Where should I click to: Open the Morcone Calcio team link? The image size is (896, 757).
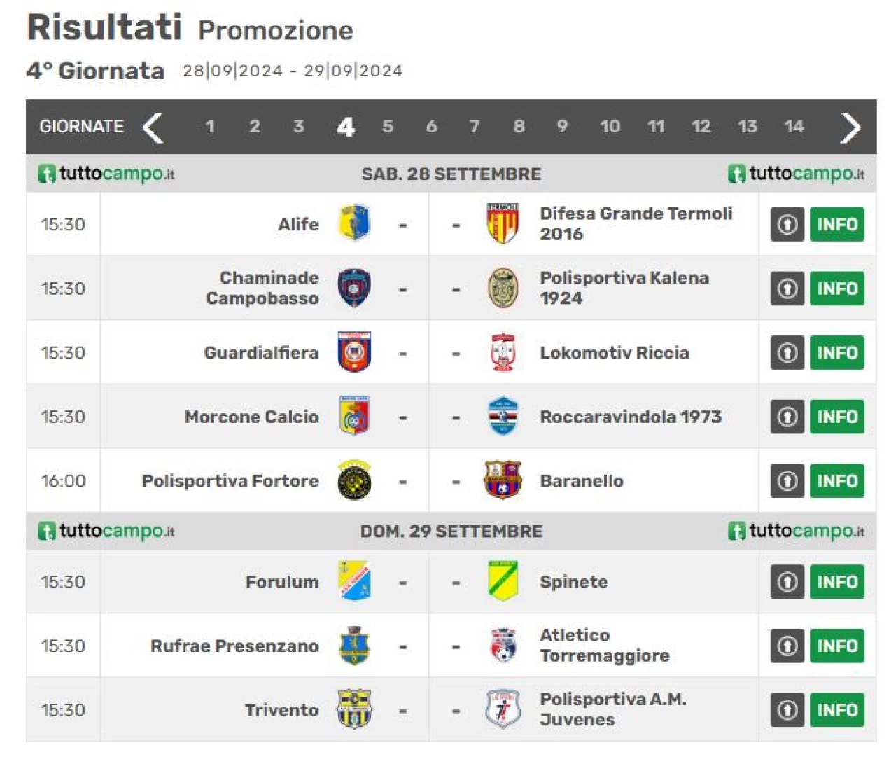point(251,417)
